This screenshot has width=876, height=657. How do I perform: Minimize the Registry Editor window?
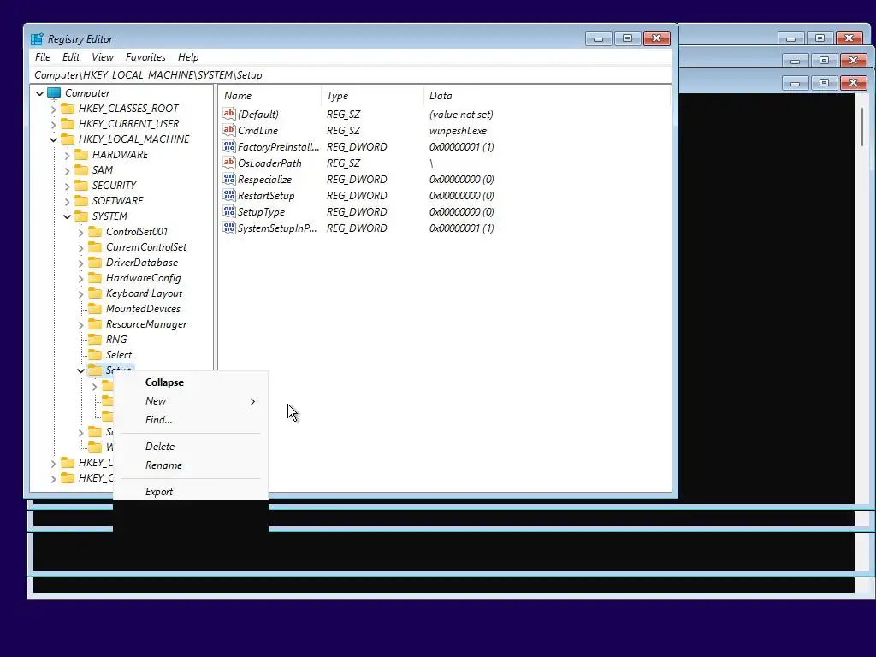tap(598, 38)
